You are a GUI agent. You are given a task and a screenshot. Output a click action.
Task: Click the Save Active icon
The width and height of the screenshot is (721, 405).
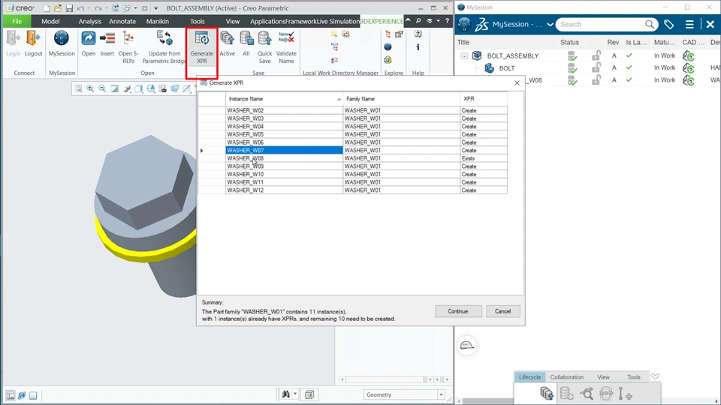(x=227, y=39)
